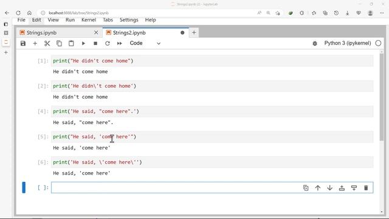Duplicate the active cell with the copy icon
Image resolution: width=389 pixels, height=219 pixels.
point(306,188)
